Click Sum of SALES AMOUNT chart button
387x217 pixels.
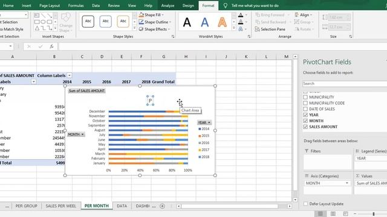coord(86,91)
